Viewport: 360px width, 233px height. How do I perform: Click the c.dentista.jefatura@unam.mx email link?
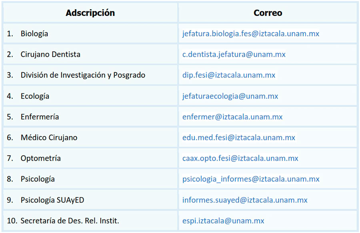(x=234, y=54)
